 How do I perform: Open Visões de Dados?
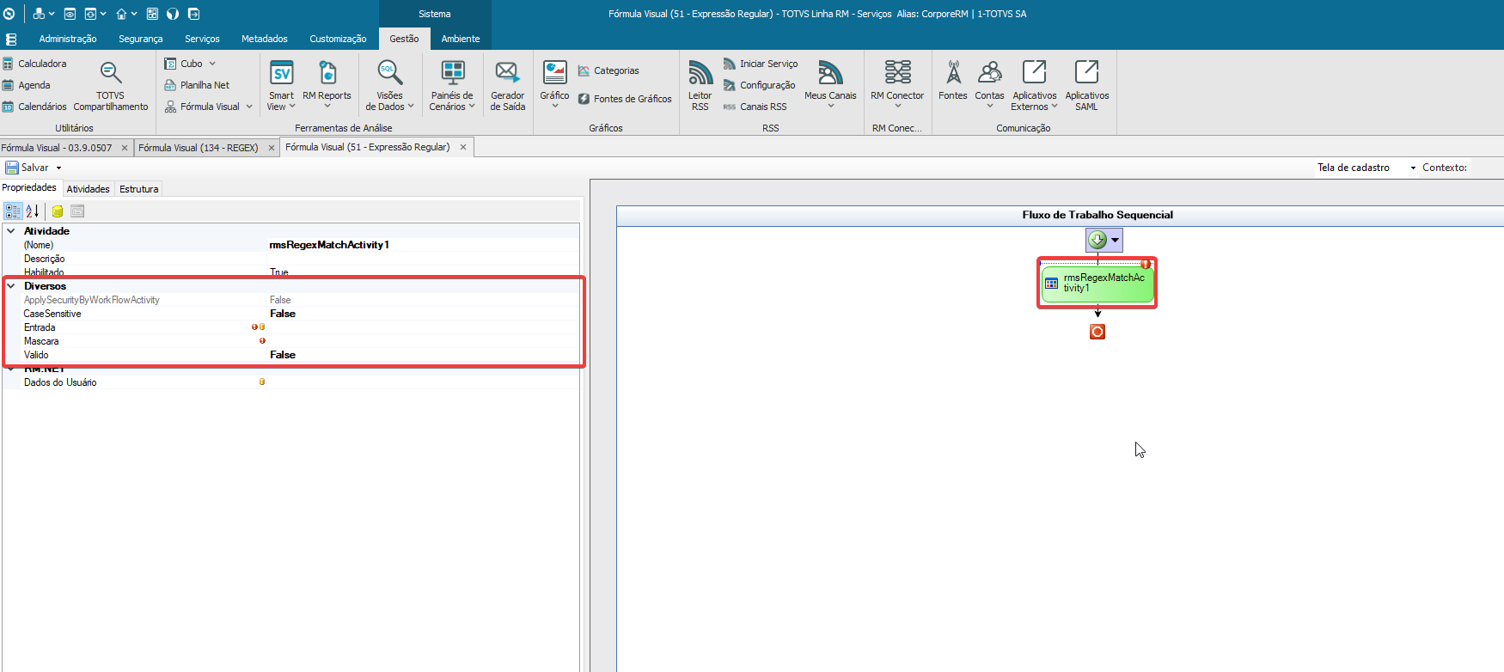(x=390, y=86)
